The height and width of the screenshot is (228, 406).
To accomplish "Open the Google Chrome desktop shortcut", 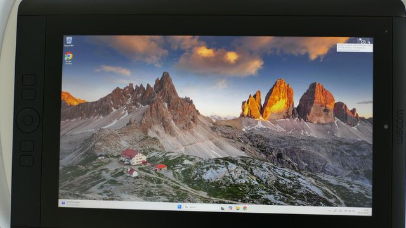I will point(69,58).
